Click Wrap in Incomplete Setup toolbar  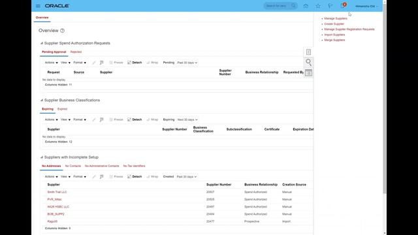[x=152, y=177]
